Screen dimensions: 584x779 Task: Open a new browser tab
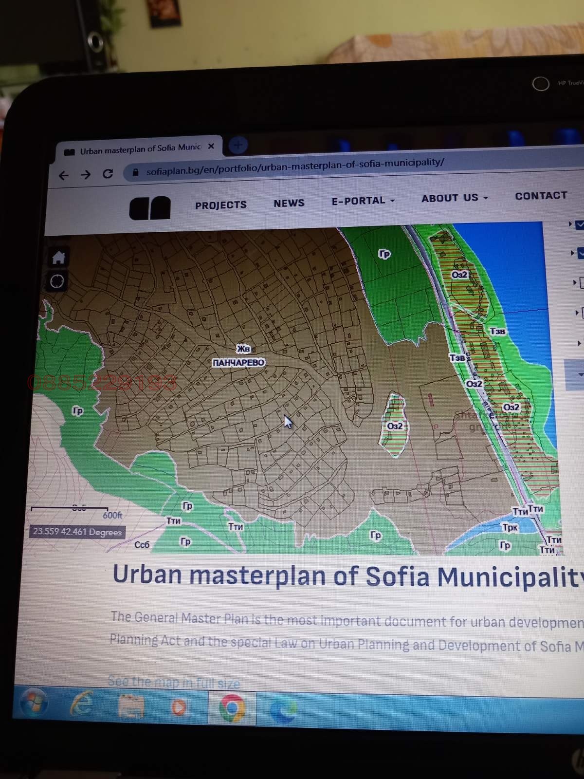238,145
